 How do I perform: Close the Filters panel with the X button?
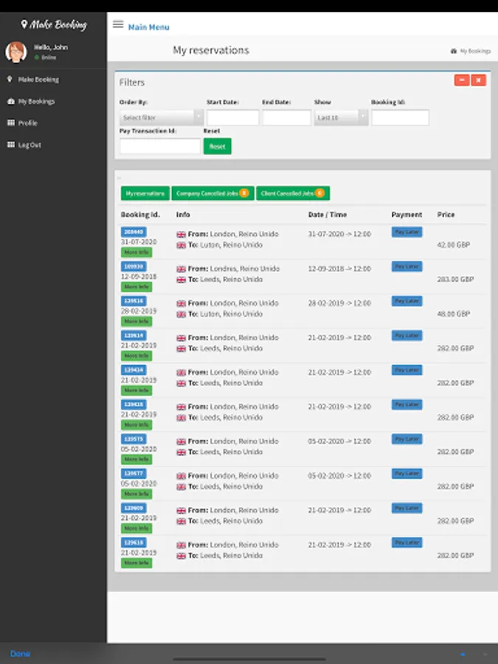point(479,80)
